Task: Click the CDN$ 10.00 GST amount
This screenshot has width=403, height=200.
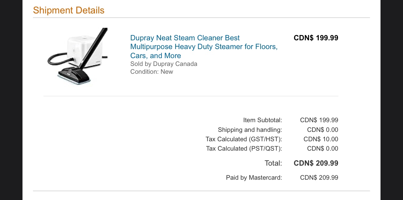Action: (321, 139)
